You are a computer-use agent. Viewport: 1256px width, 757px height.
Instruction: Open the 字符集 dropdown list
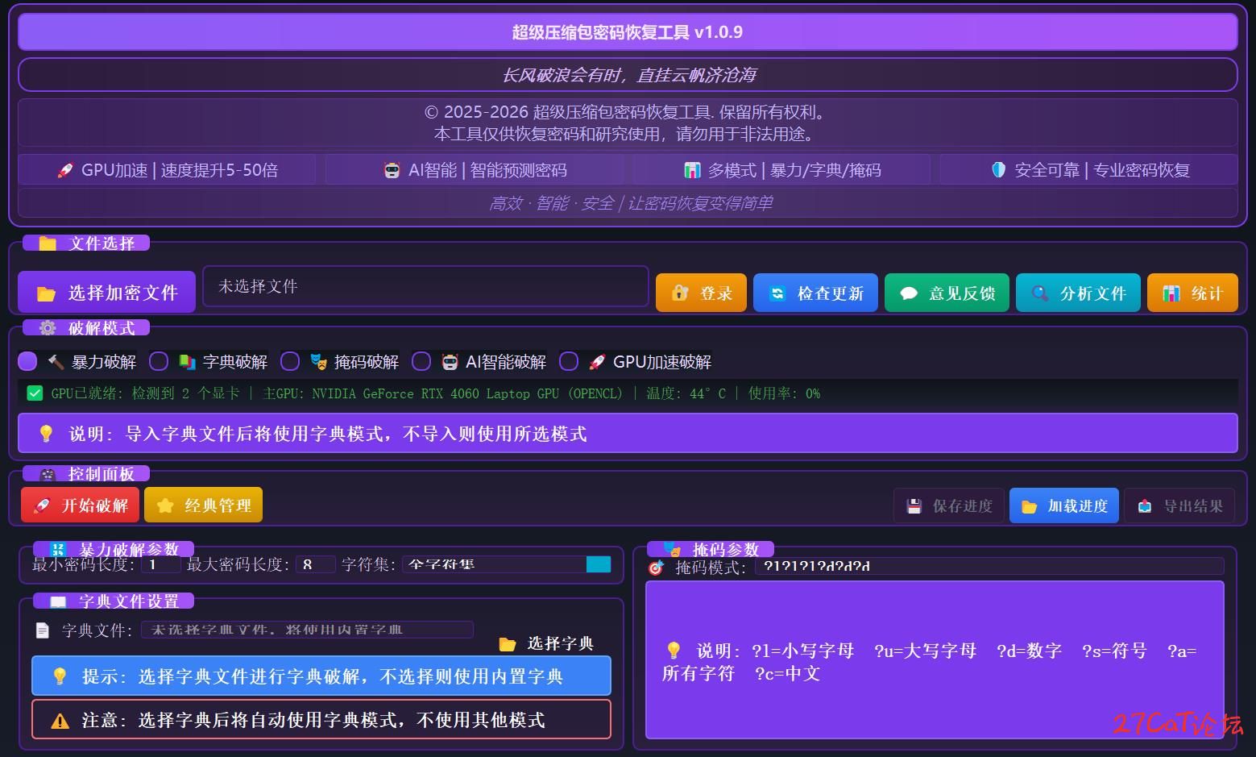(598, 564)
